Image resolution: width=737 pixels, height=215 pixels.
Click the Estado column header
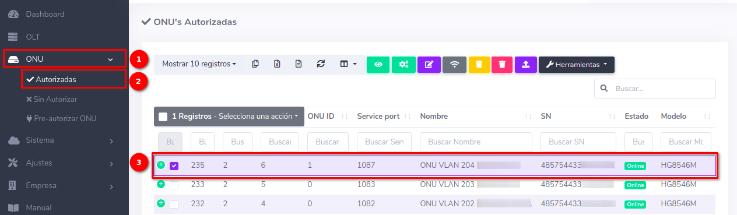coord(636,117)
